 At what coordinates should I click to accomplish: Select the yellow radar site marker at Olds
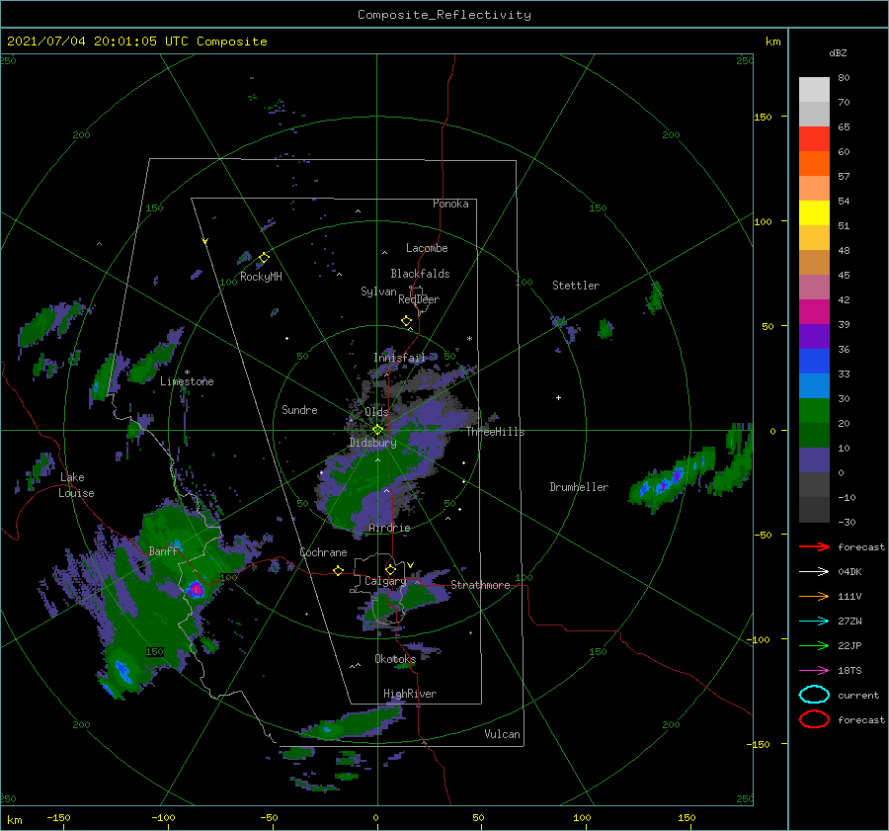pos(377,430)
